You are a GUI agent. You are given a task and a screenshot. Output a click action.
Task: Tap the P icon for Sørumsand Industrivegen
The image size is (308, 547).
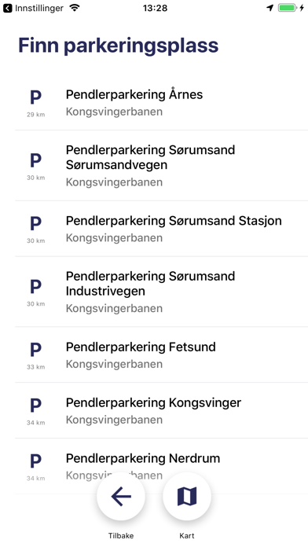[x=35, y=286]
